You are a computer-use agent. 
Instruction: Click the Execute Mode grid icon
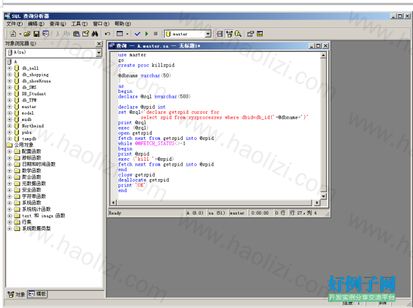120,34
